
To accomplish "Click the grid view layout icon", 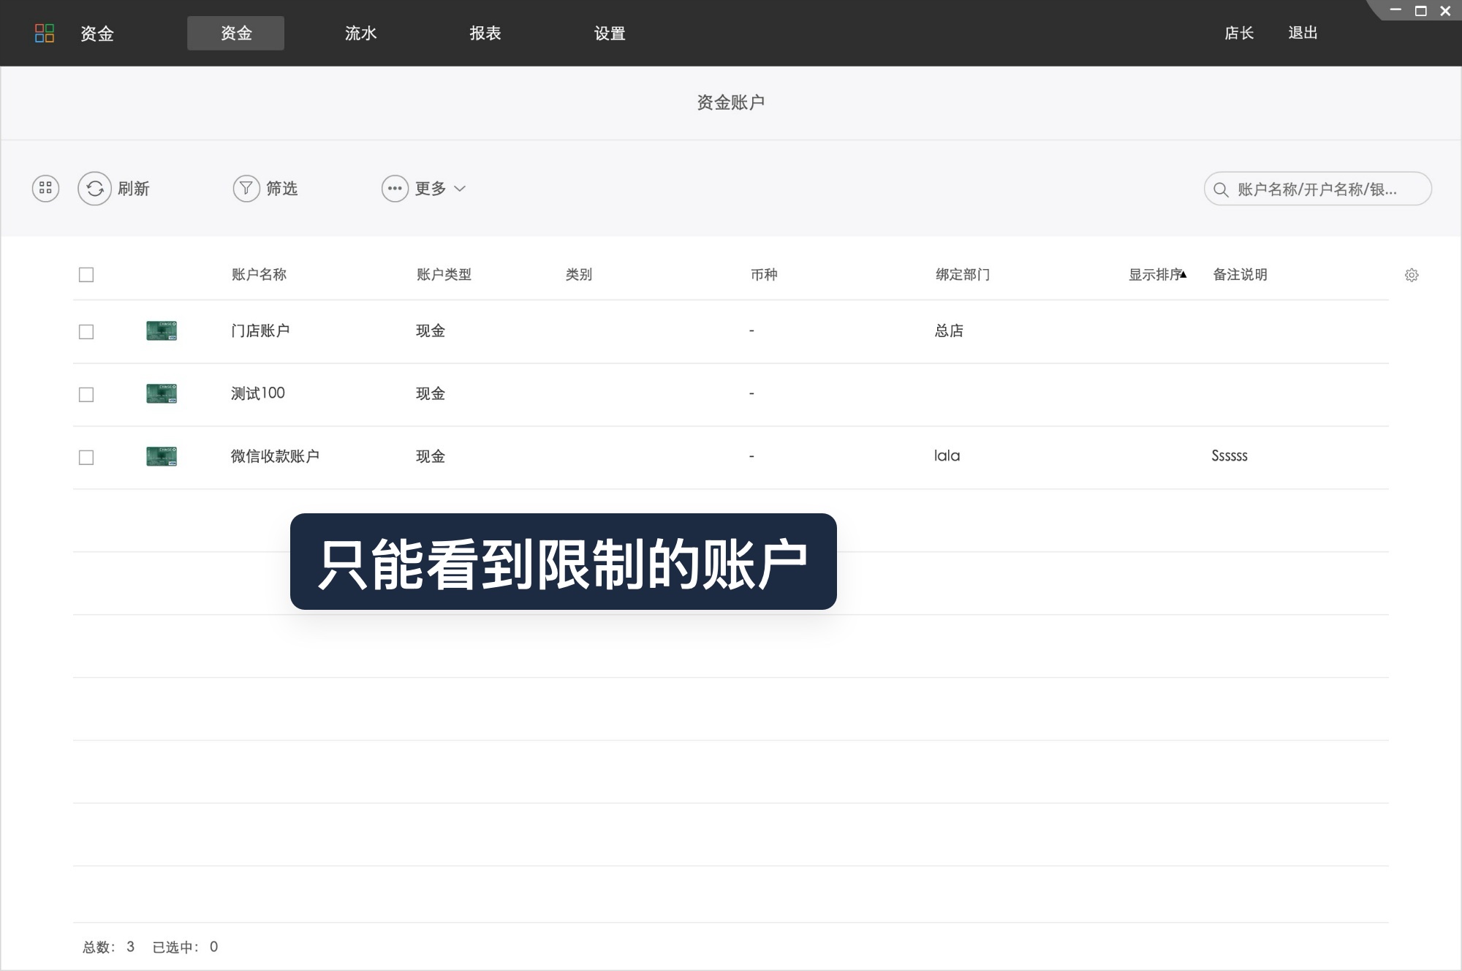I will tap(45, 188).
